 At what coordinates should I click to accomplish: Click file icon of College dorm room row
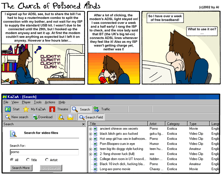coord(95,159)
